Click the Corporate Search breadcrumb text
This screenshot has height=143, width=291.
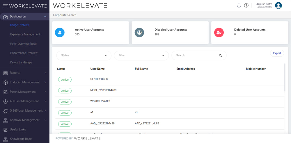pyautogui.click(x=65, y=15)
